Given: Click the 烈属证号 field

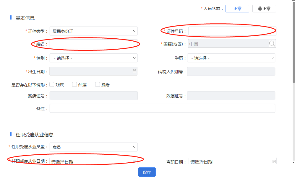Looking at the screenshot, I should 231,96.
